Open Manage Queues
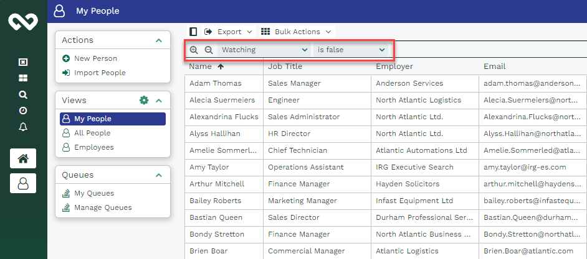The width and height of the screenshot is (587, 259). [103, 207]
